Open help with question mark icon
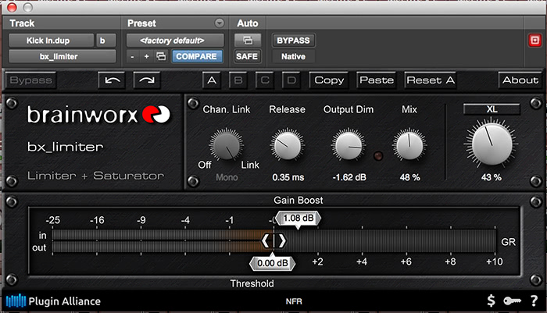This screenshot has width=547, height=313. [534, 301]
